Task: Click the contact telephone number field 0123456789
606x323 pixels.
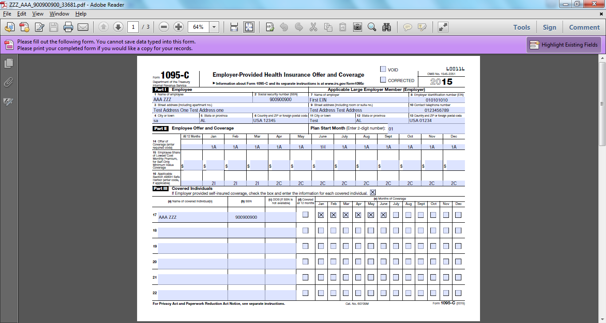Action: [x=437, y=110]
